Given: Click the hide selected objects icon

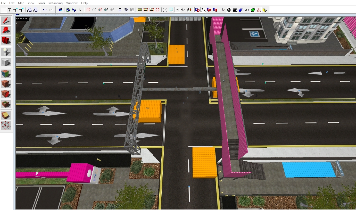Looking at the screenshot, I should (x=88, y=10).
